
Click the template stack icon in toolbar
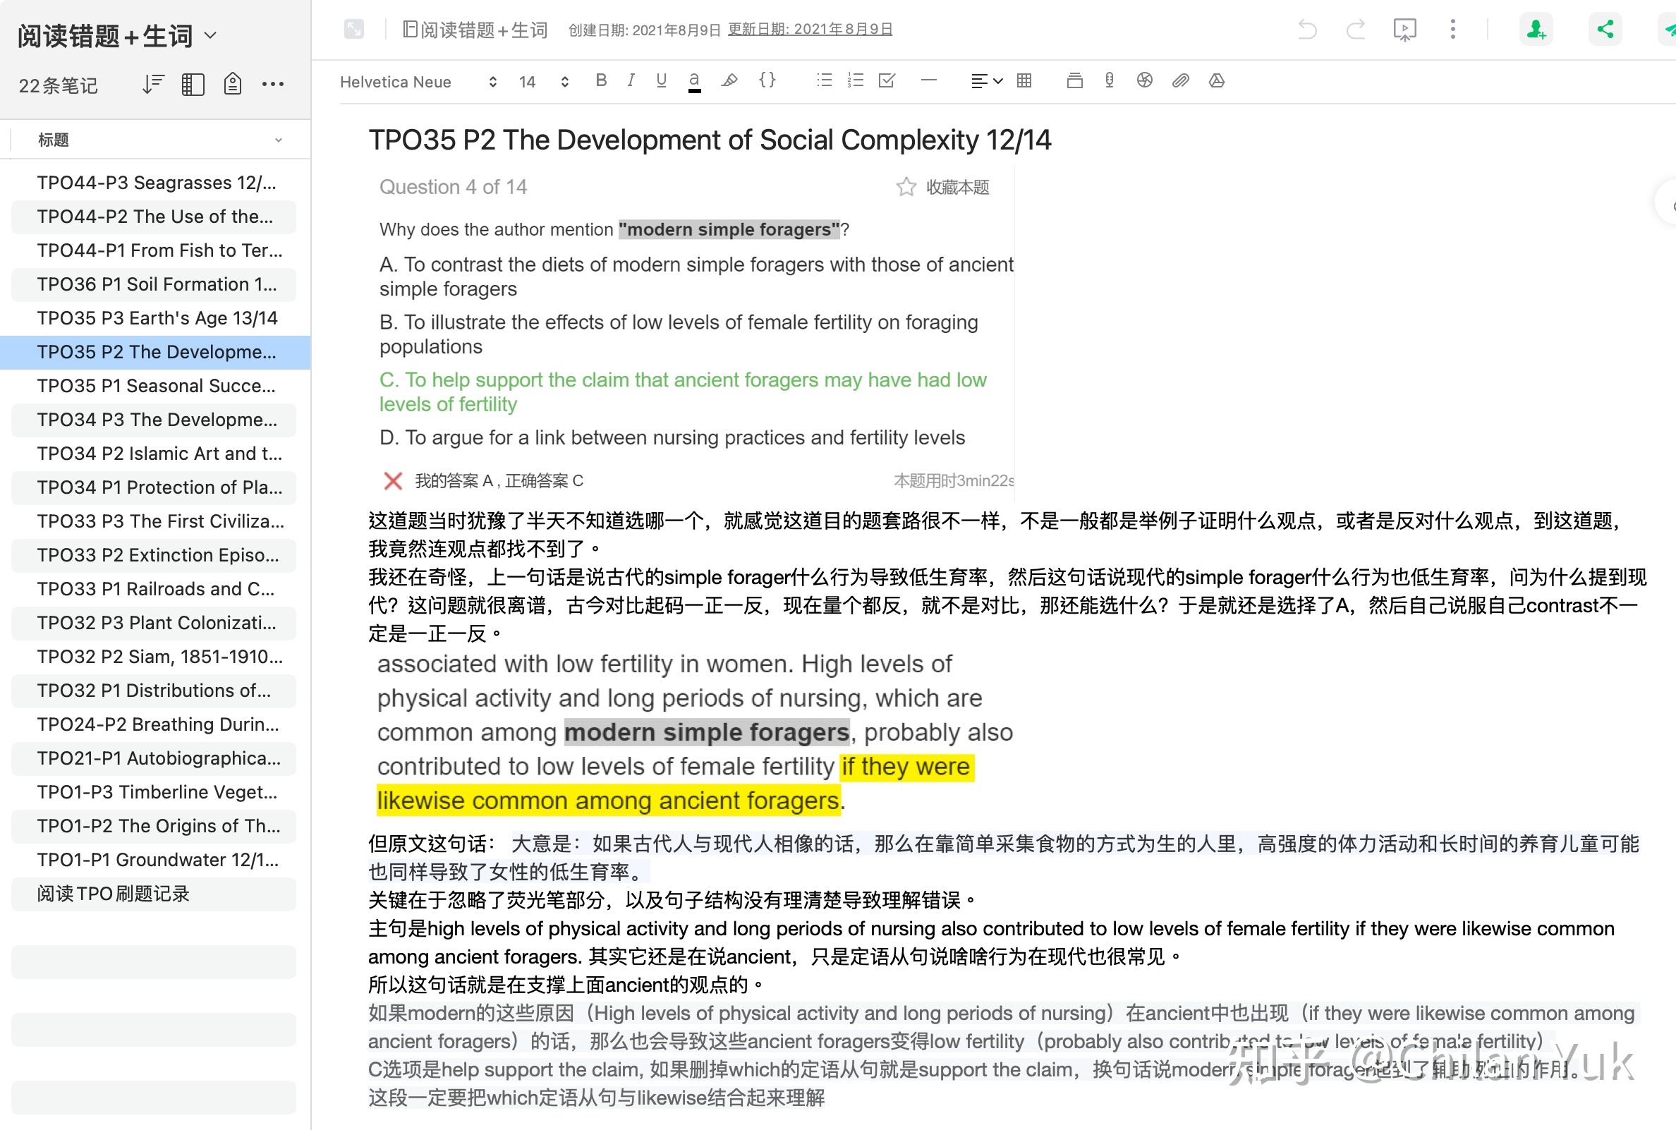1074,80
